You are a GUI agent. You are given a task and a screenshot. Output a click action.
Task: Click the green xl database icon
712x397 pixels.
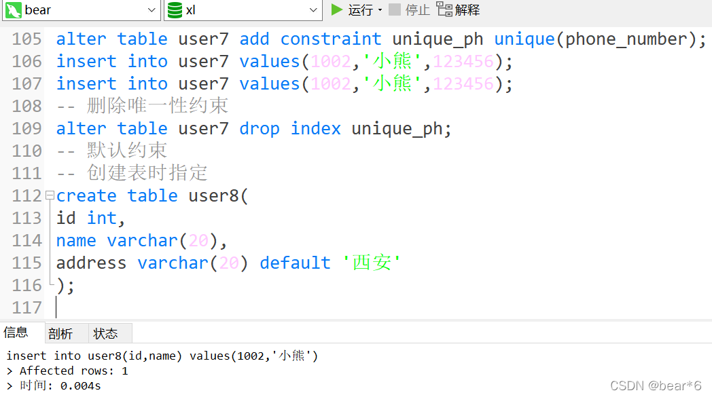pyautogui.click(x=175, y=10)
